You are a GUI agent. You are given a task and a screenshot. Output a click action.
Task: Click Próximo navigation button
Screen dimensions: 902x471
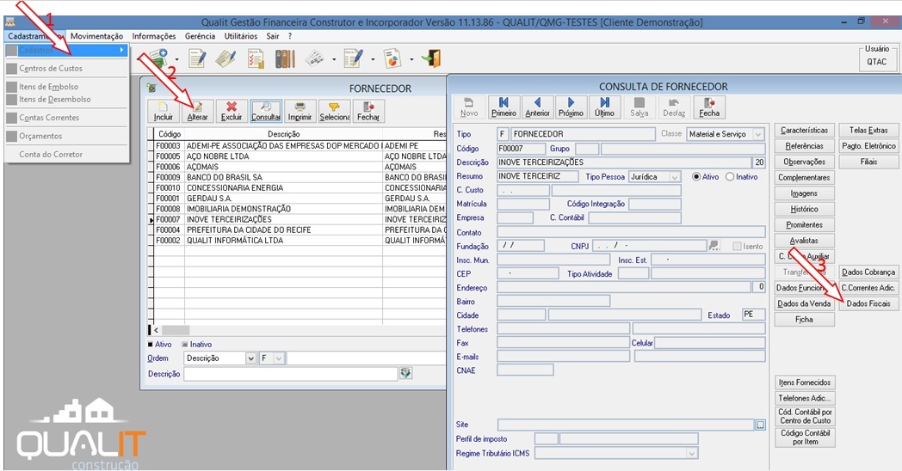tap(571, 107)
